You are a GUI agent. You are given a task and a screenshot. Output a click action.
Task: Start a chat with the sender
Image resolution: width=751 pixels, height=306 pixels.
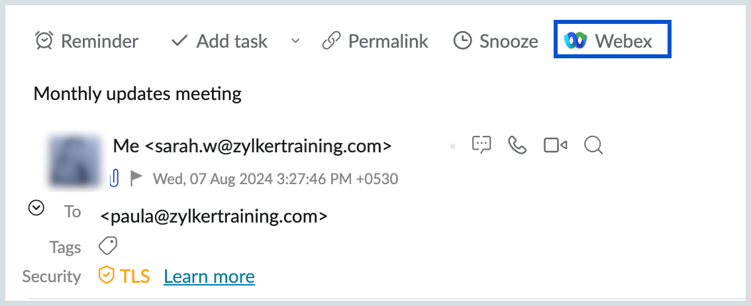tap(481, 144)
